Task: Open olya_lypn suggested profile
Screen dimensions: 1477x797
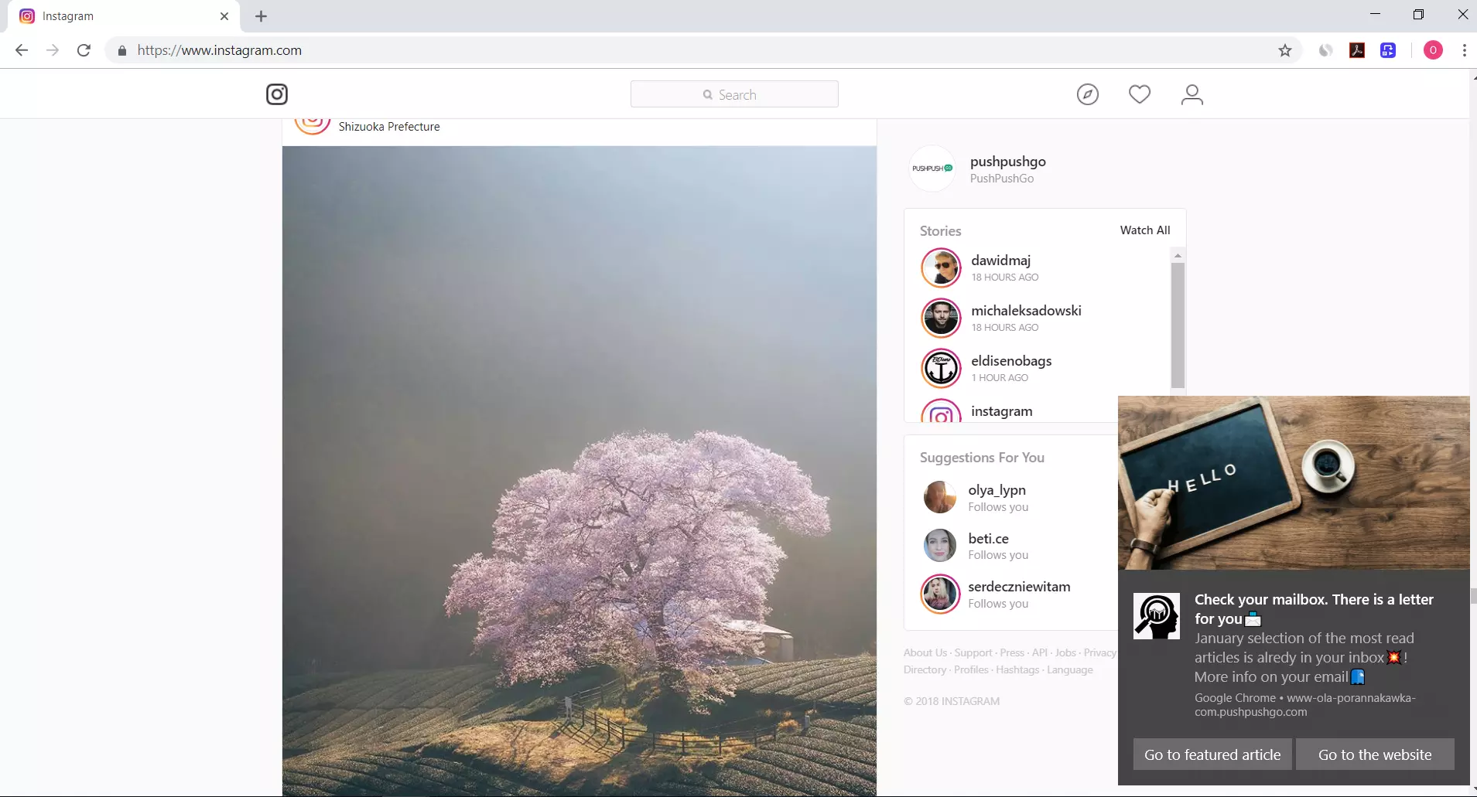Action: [x=997, y=490]
